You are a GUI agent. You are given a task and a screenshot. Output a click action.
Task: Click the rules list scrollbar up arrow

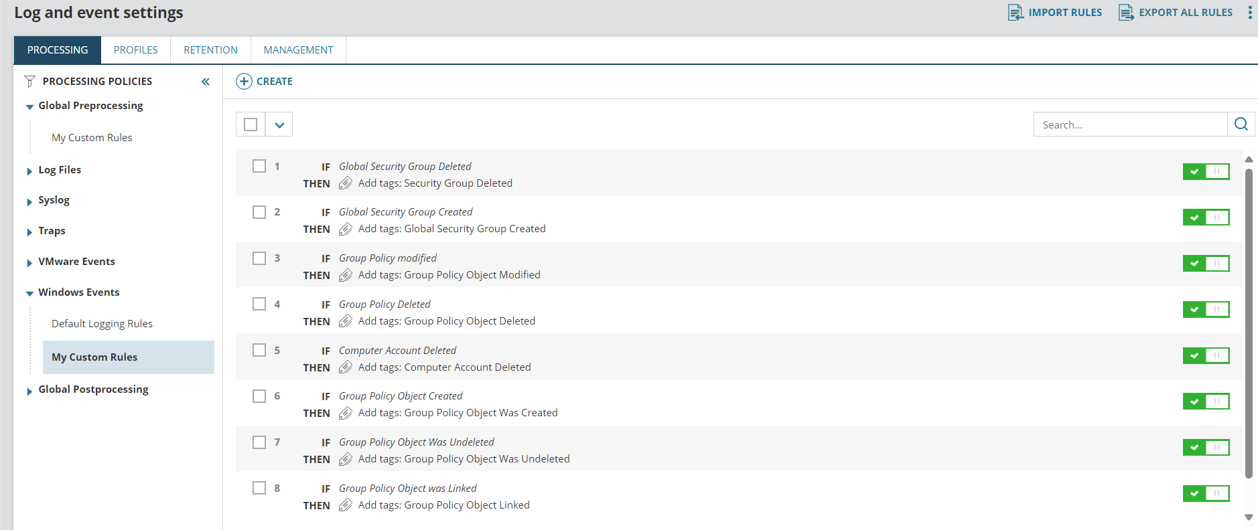[1249, 159]
